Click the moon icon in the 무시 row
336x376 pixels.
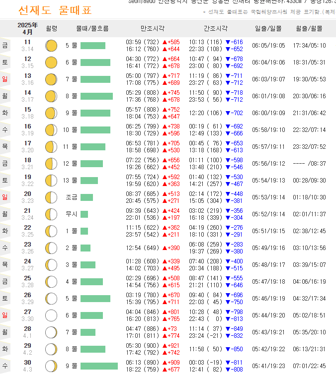(x=51, y=214)
